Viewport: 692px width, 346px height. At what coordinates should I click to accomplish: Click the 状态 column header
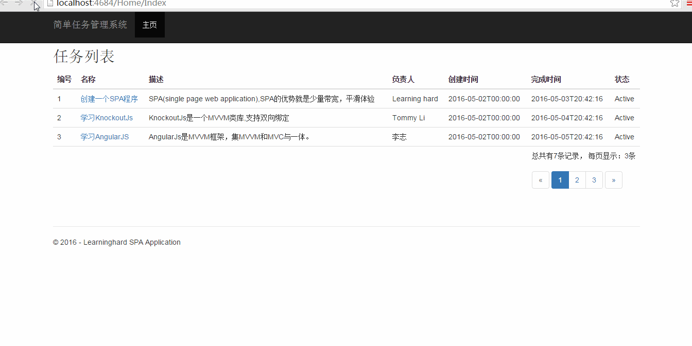[x=622, y=79]
